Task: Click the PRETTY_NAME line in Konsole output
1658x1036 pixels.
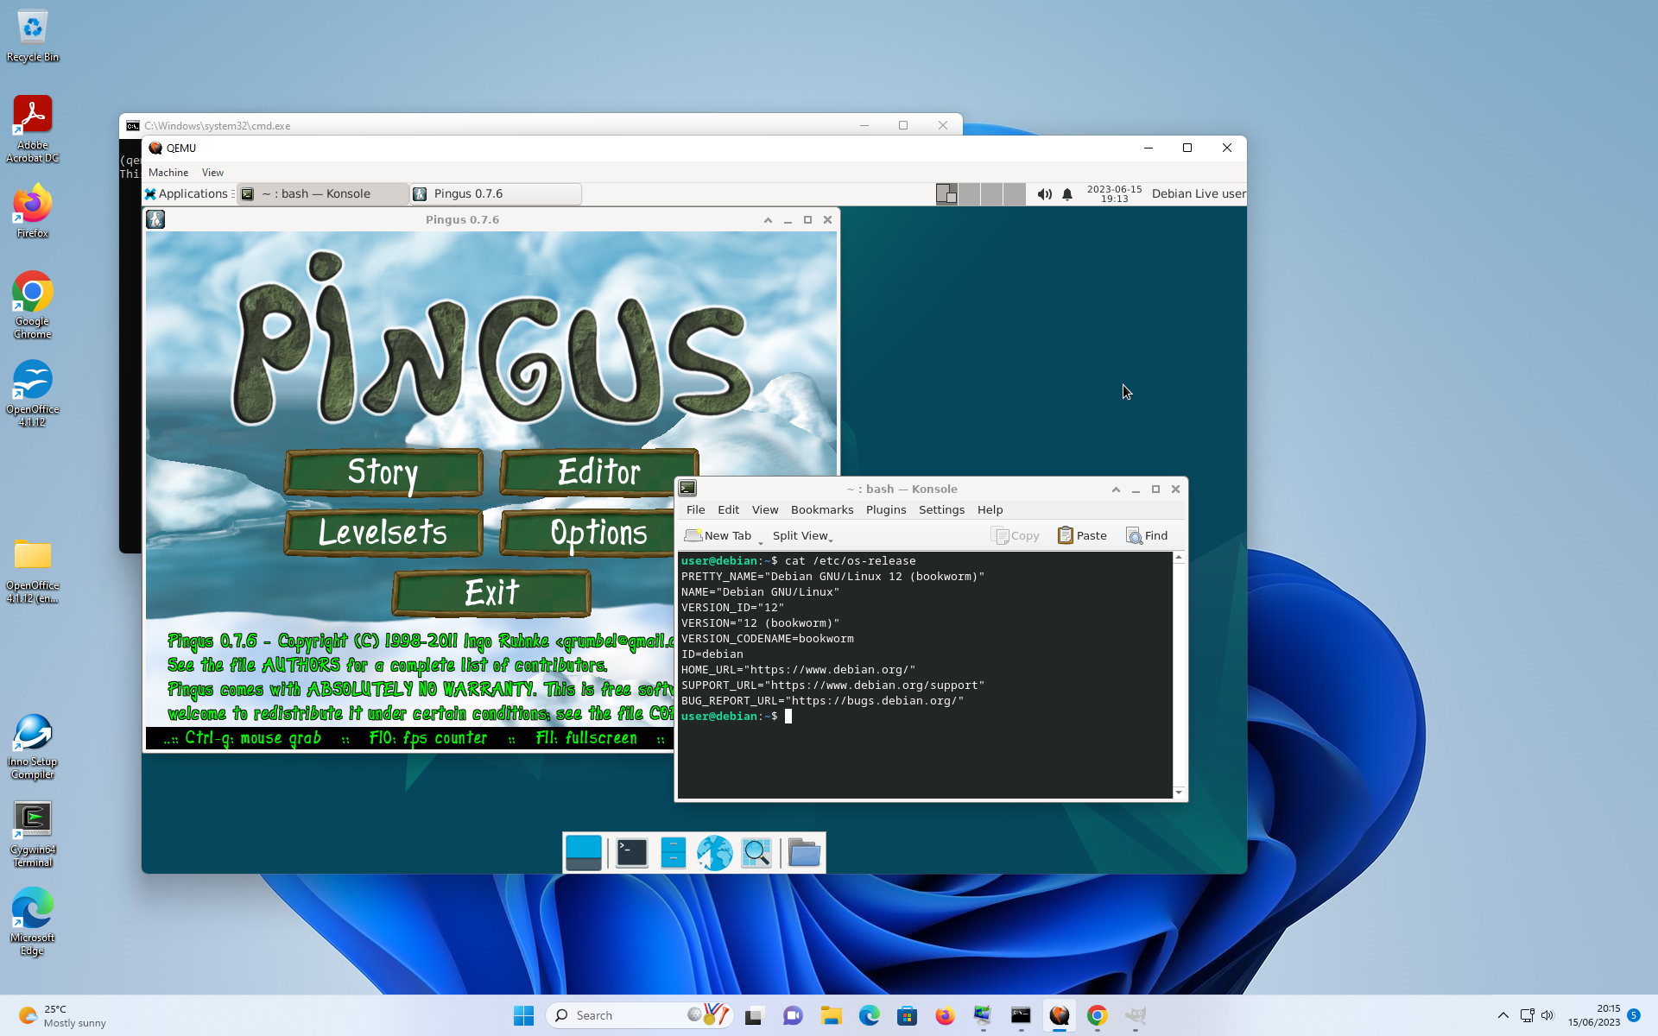Action: [x=832, y=577]
